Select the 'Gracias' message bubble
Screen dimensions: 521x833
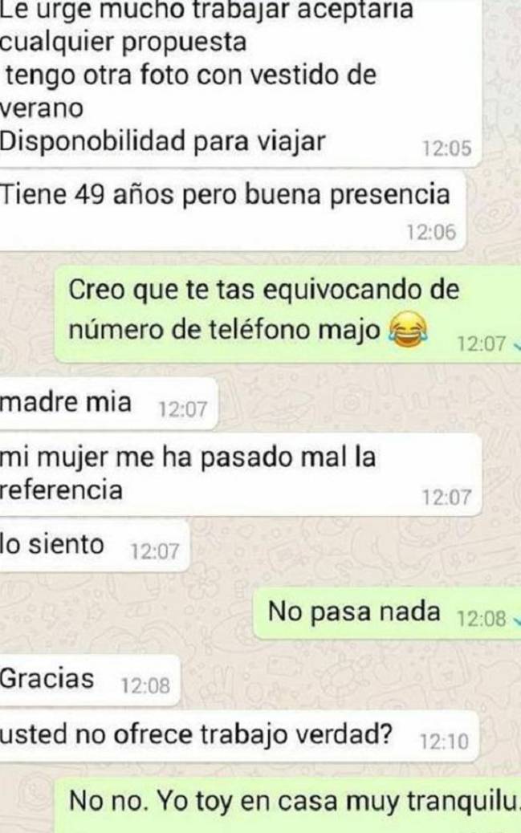(90, 681)
